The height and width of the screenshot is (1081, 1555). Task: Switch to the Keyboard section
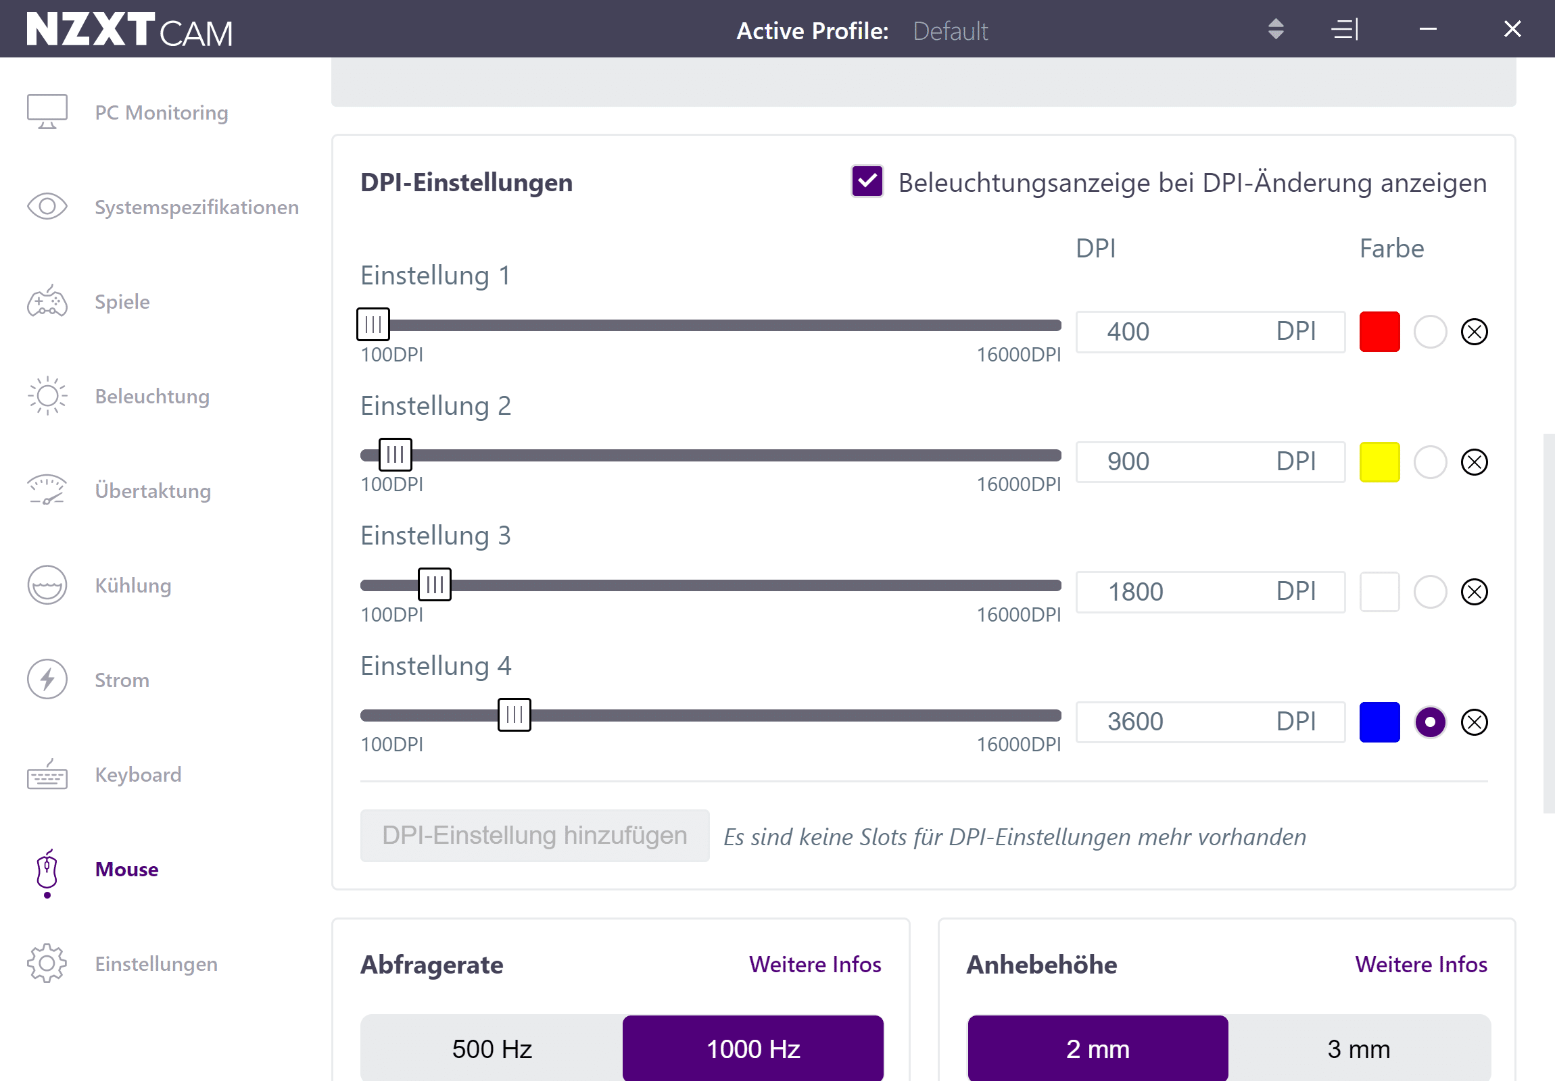137,774
